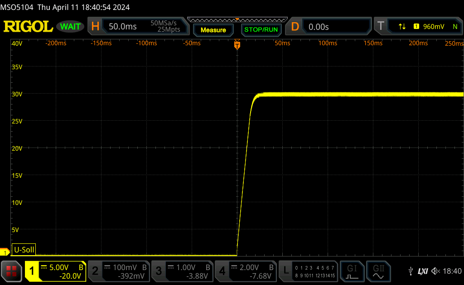This screenshot has height=285, width=464.
Task: Click the 18:40 clock display
Action: (452, 271)
